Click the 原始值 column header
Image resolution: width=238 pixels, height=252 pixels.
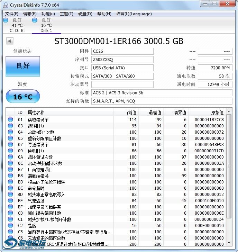point(207,112)
